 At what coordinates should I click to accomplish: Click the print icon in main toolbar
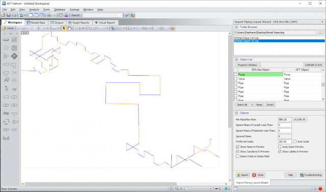coord(14,15)
